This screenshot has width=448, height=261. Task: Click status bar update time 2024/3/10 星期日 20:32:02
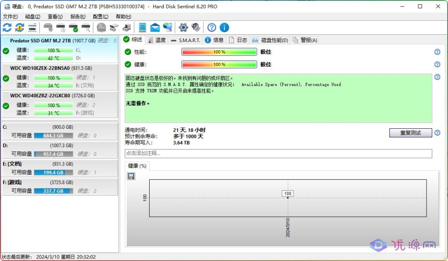(66, 257)
